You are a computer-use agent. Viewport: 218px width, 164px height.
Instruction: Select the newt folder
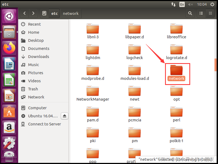coord(135,93)
